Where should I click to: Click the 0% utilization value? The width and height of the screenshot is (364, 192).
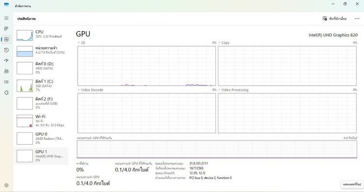click(80, 170)
